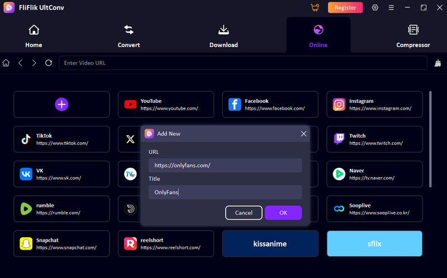Switch to the Convert tab
The width and height of the screenshot is (447, 278).
click(129, 36)
